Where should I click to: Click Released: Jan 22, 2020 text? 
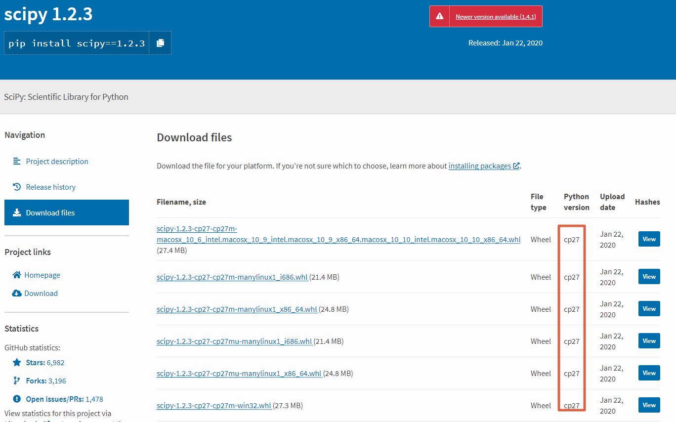tap(506, 43)
